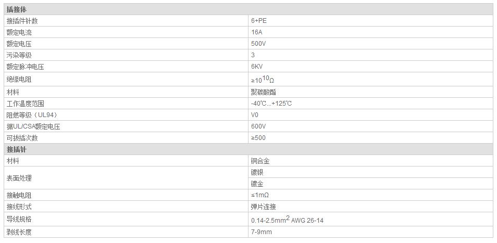Click the 可拔插次数 row label
497x243 pixels.
[22, 138]
